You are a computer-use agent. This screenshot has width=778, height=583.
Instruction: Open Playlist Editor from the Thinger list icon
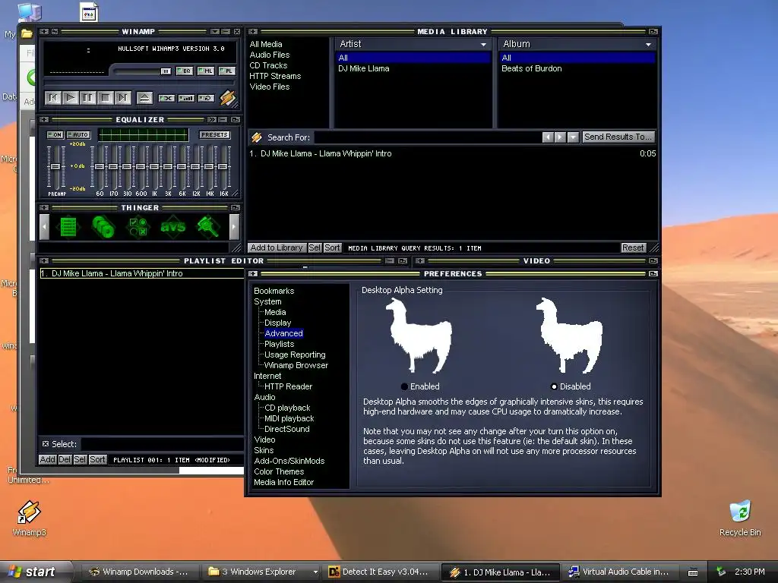point(68,227)
